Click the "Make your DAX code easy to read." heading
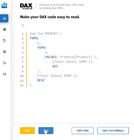Screen dimensions: 134x140 tap(50, 17)
